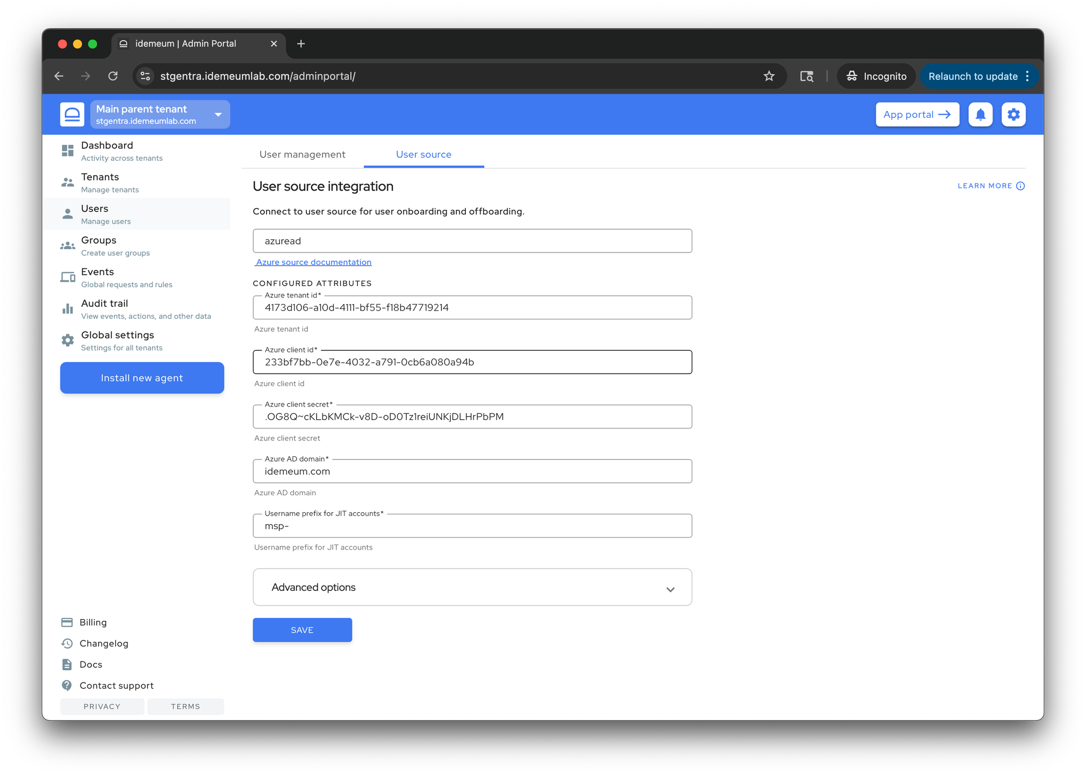Open Azure source documentation link

(x=313, y=262)
